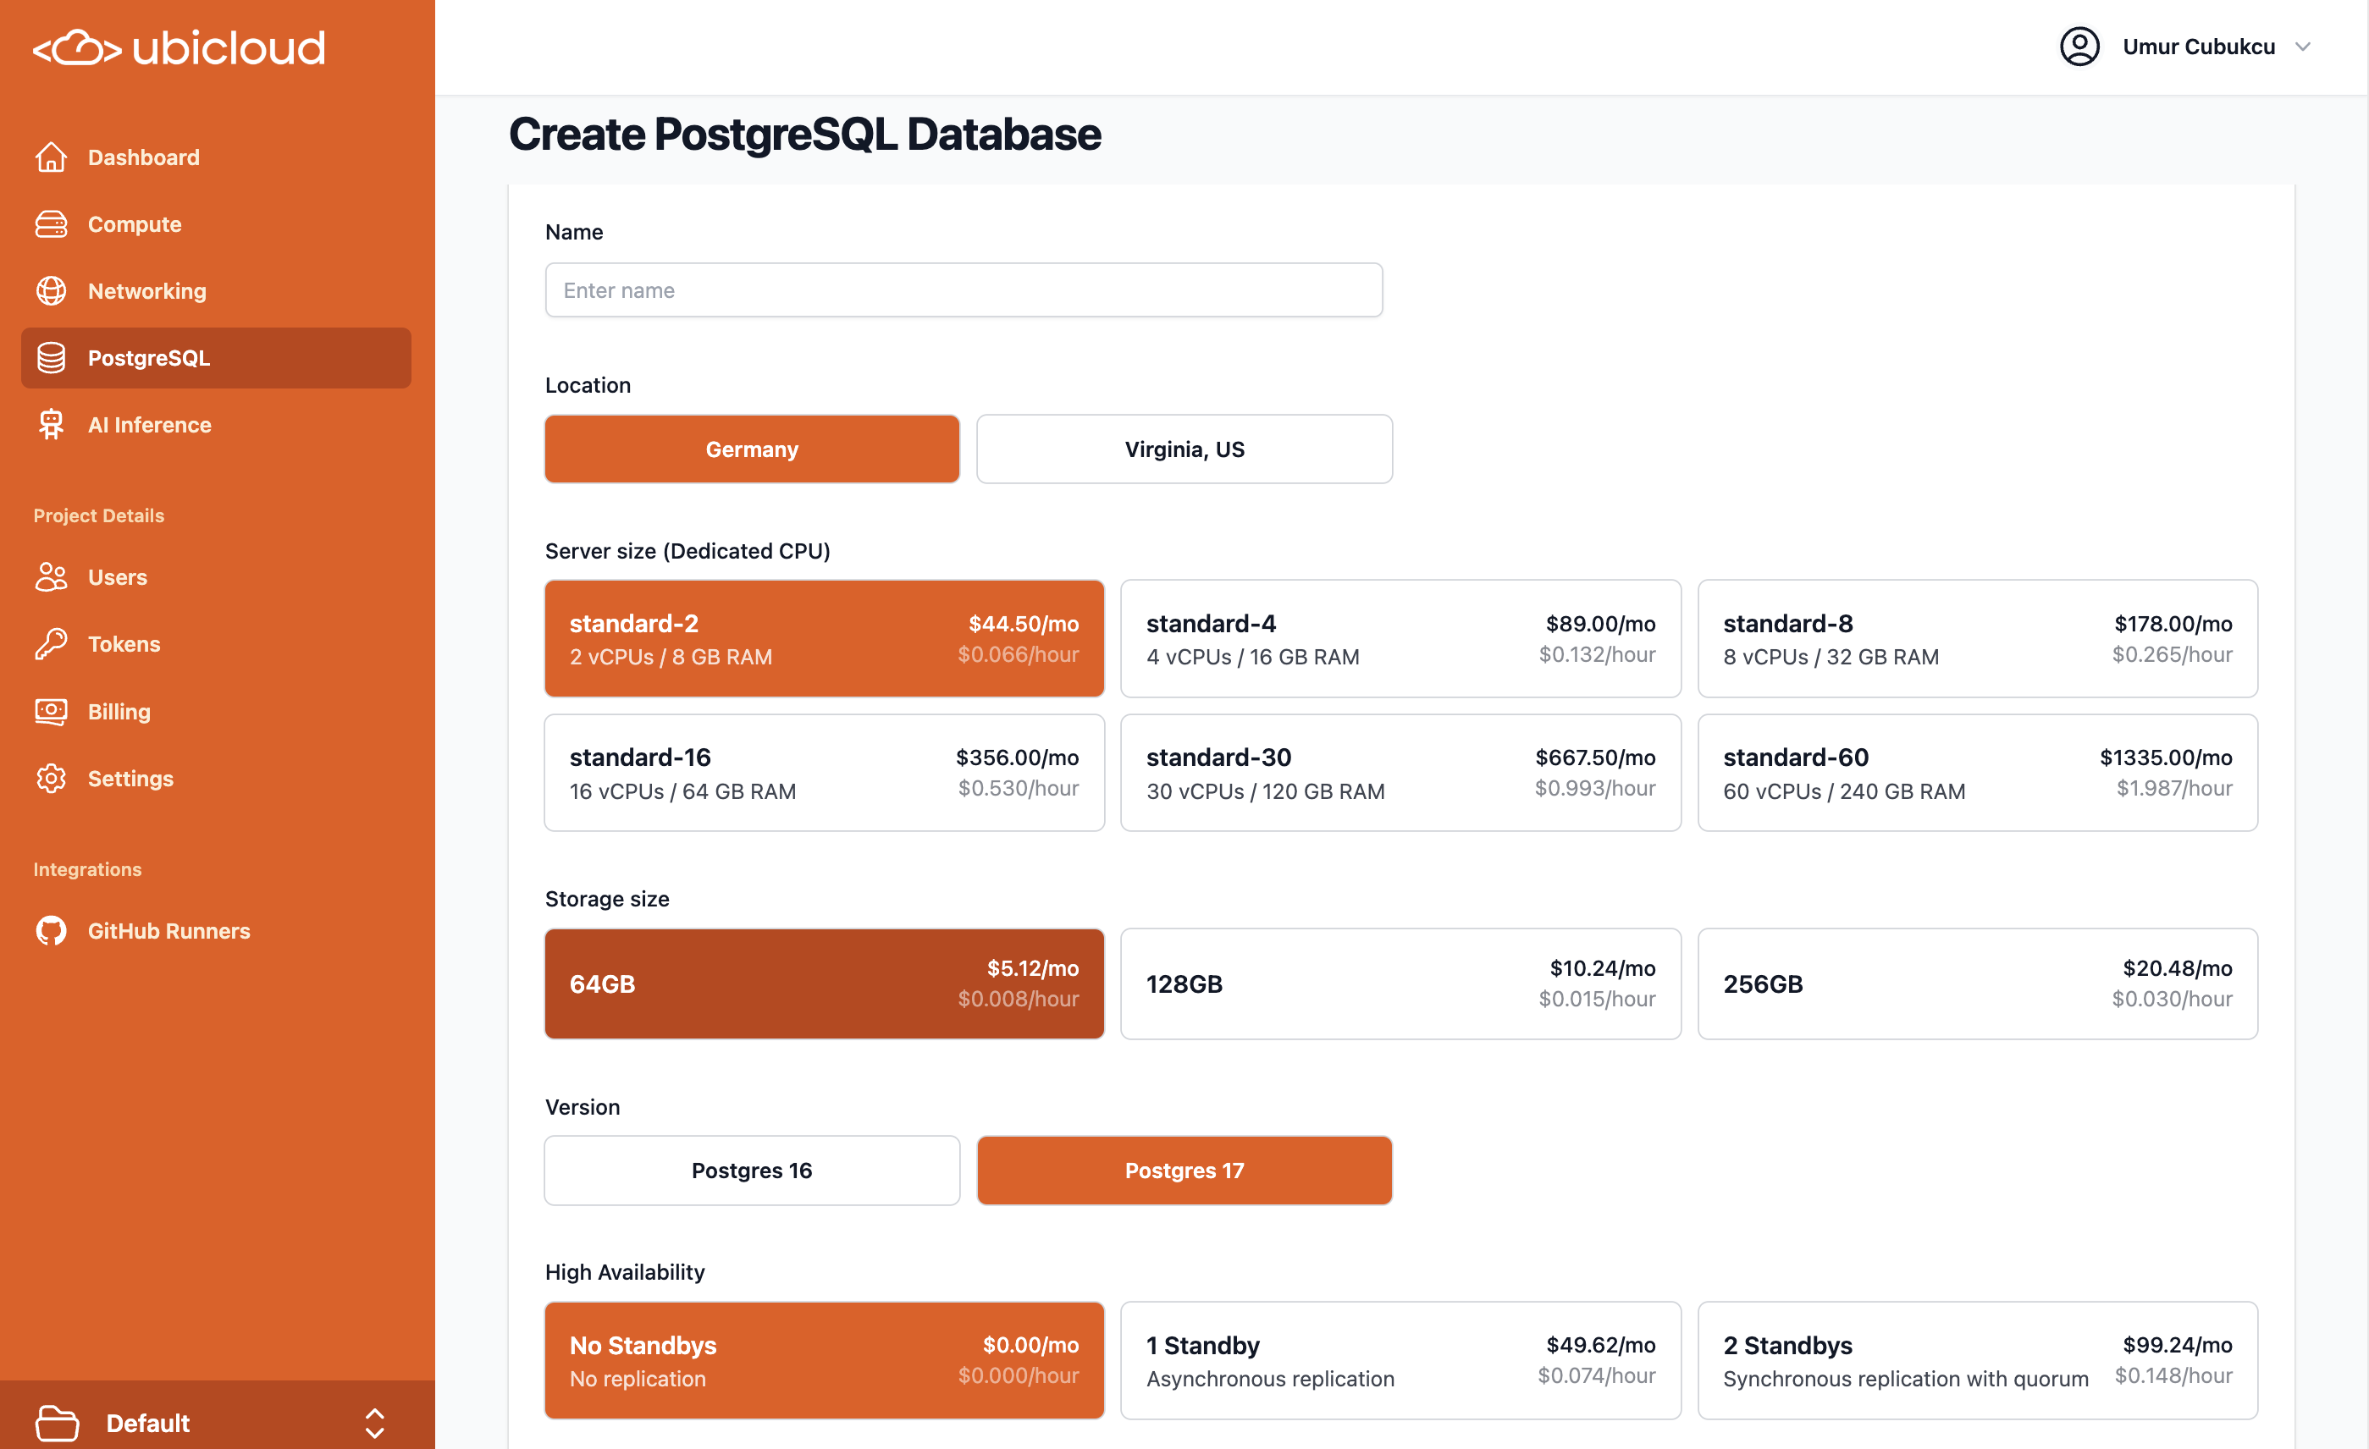Image resolution: width=2369 pixels, height=1449 pixels.
Task: Expand the Default project switcher
Action: (374, 1422)
